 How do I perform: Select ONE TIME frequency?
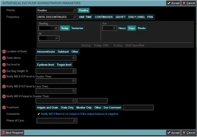pyautogui.click(x=86, y=17)
